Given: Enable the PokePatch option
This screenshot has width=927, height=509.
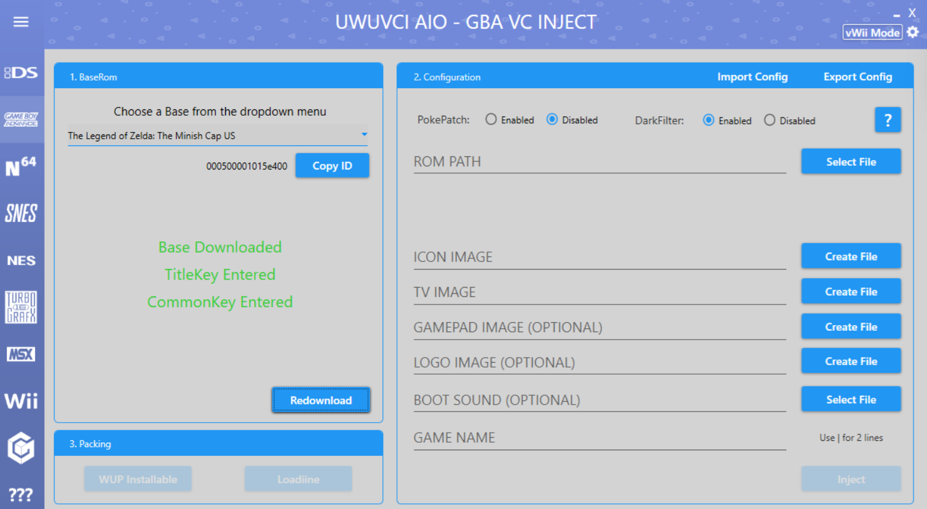Looking at the screenshot, I should coord(491,119).
